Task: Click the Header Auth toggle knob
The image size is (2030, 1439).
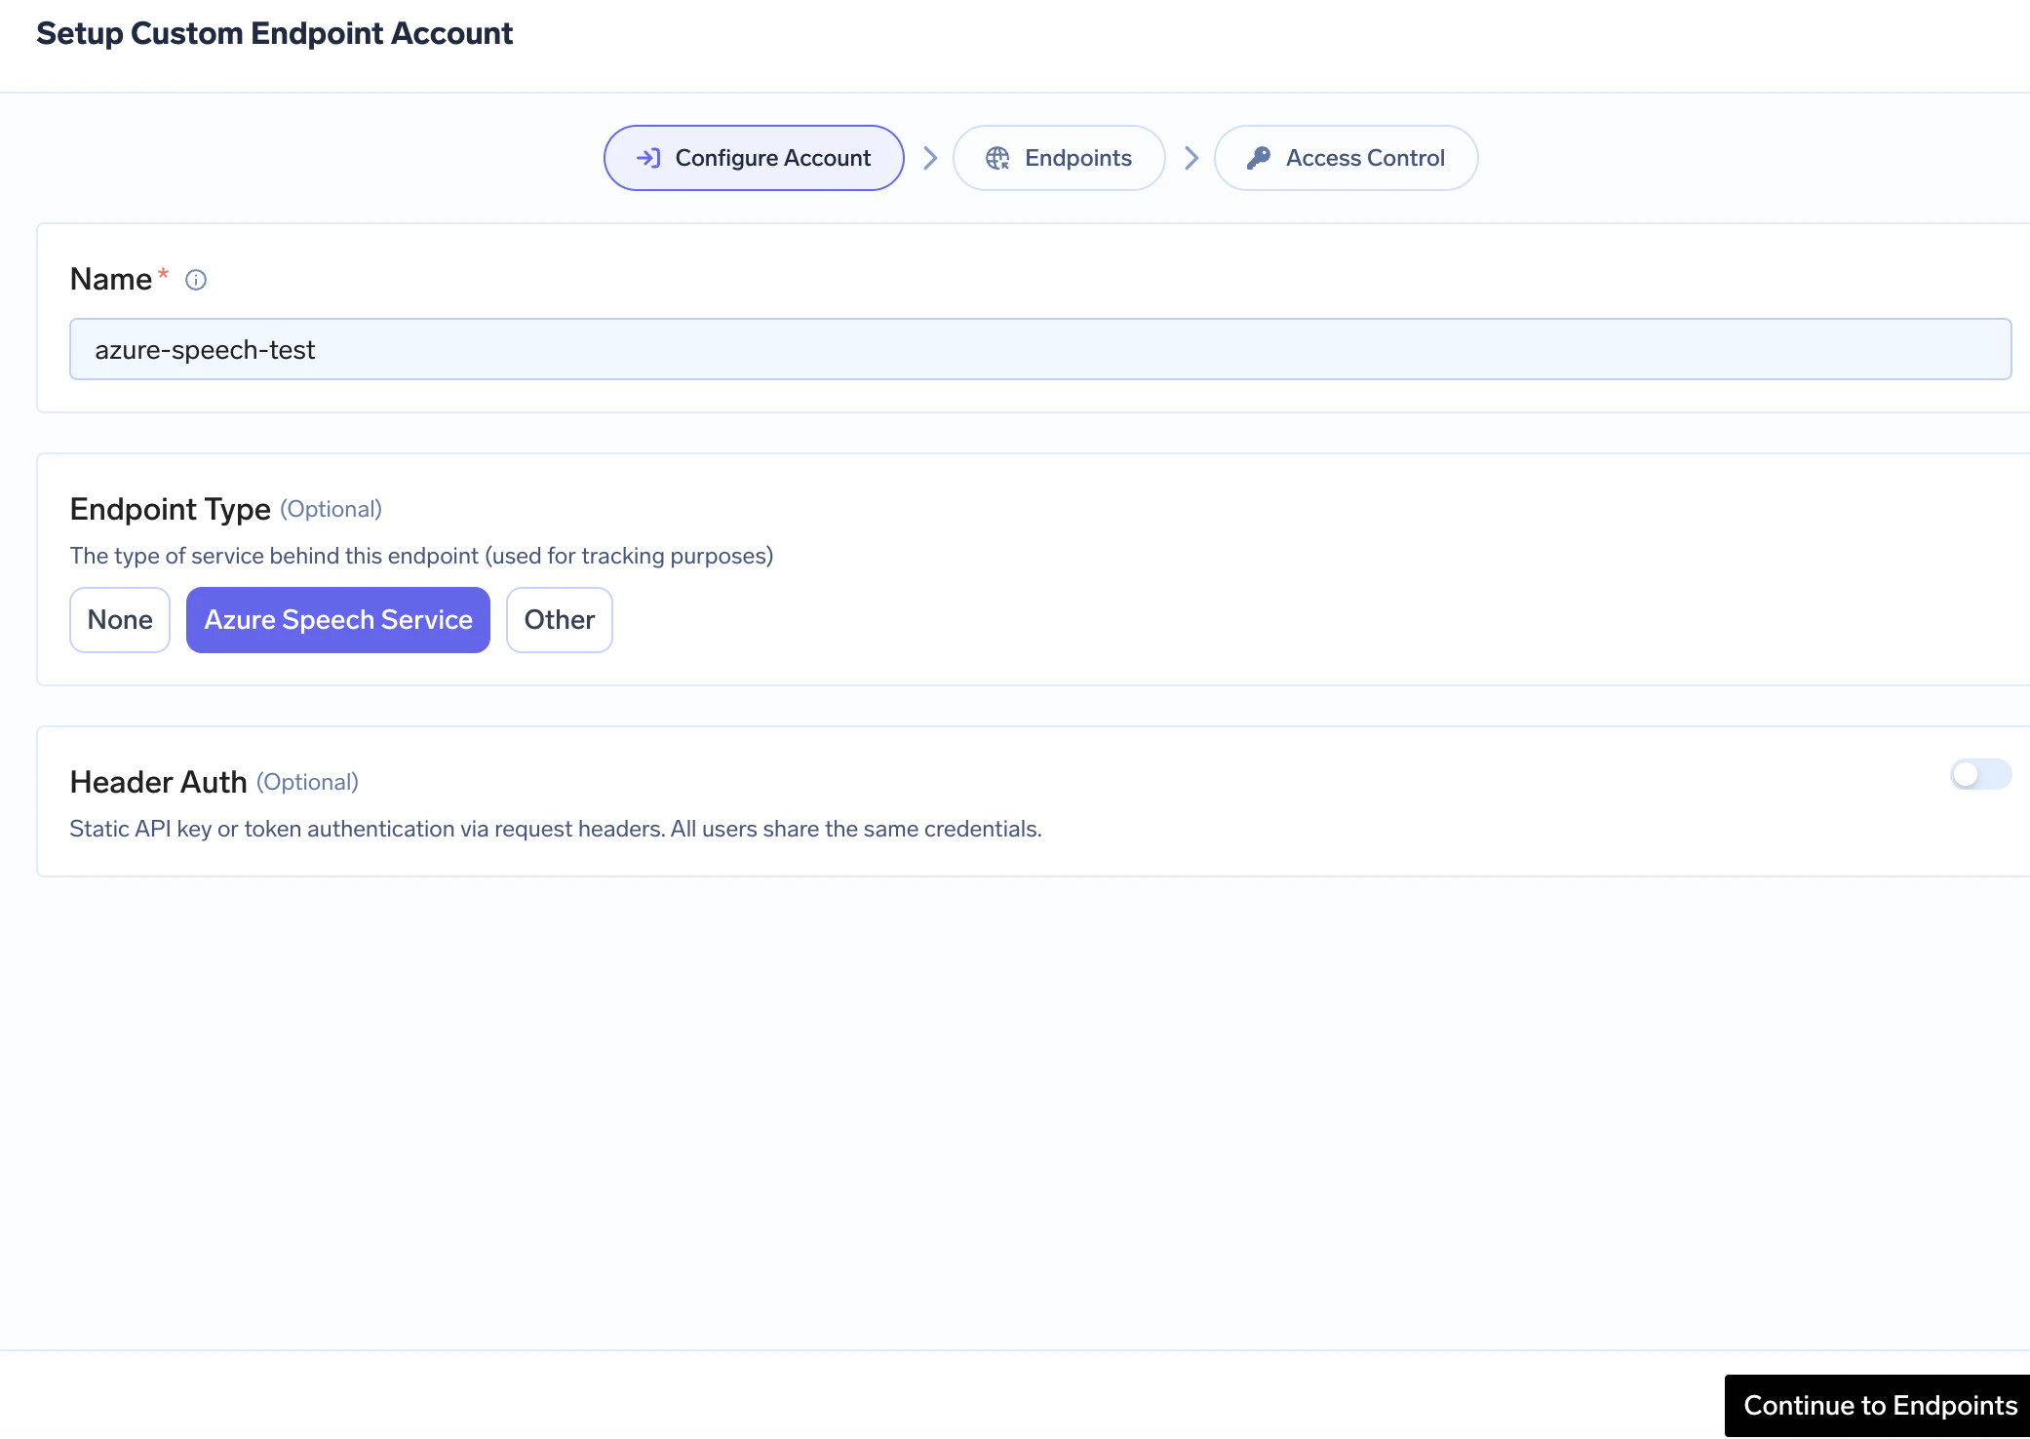Action: [1968, 775]
